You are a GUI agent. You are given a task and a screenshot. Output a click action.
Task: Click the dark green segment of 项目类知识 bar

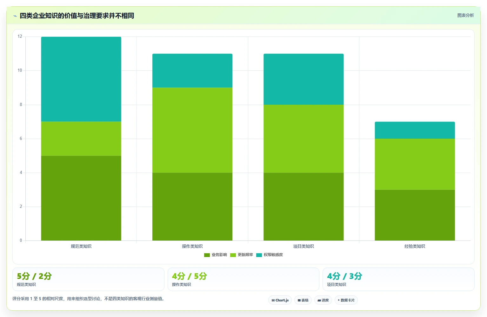304,207
